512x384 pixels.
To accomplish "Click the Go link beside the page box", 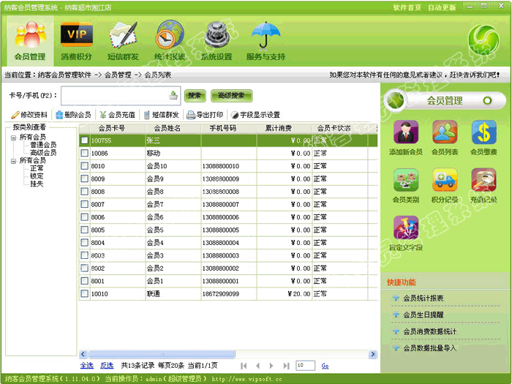I will pos(325,366).
